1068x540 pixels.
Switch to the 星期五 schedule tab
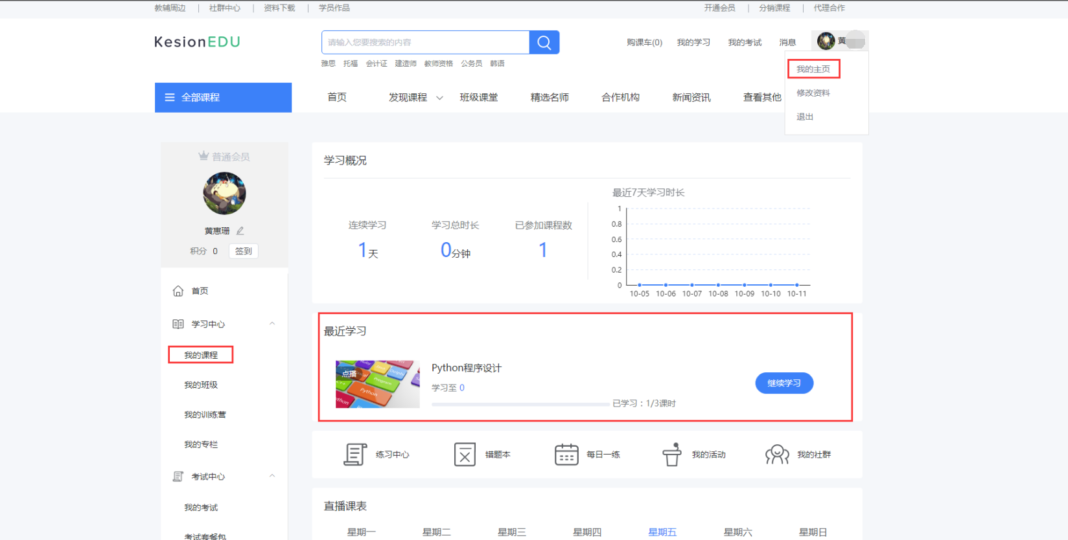pos(662,532)
